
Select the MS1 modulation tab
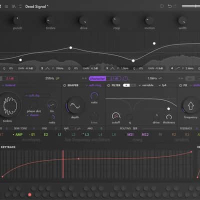click(130, 134)
